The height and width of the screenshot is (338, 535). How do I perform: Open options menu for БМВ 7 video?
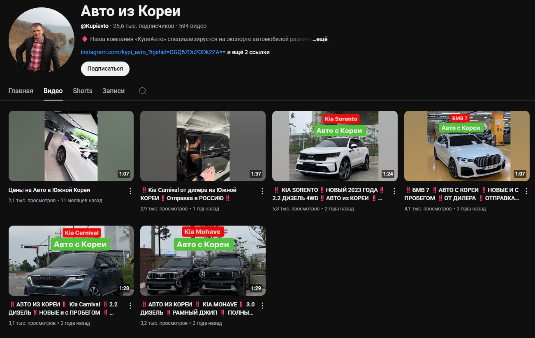coord(526,191)
